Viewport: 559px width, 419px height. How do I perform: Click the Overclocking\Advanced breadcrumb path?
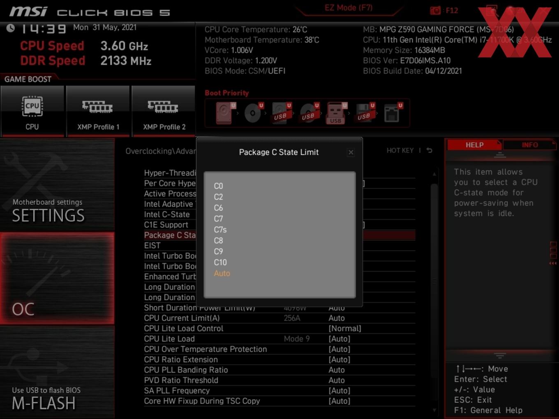[x=161, y=151]
